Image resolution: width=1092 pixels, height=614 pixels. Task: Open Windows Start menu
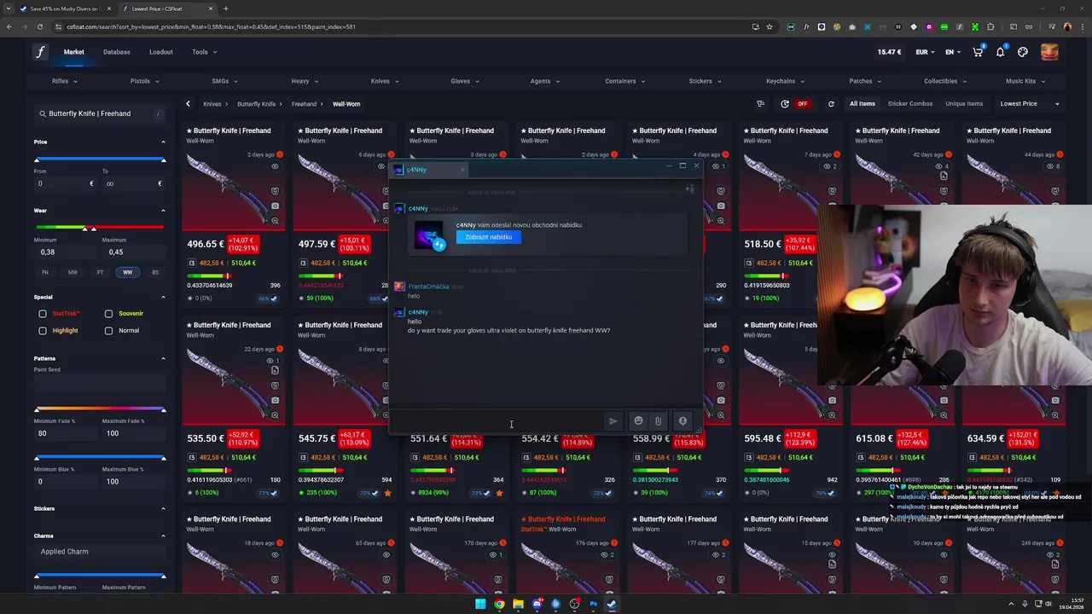pos(480,605)
